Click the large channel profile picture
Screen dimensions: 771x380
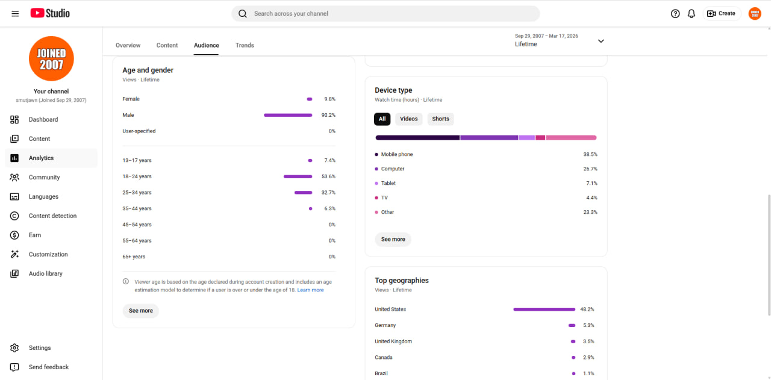[51, 58]
